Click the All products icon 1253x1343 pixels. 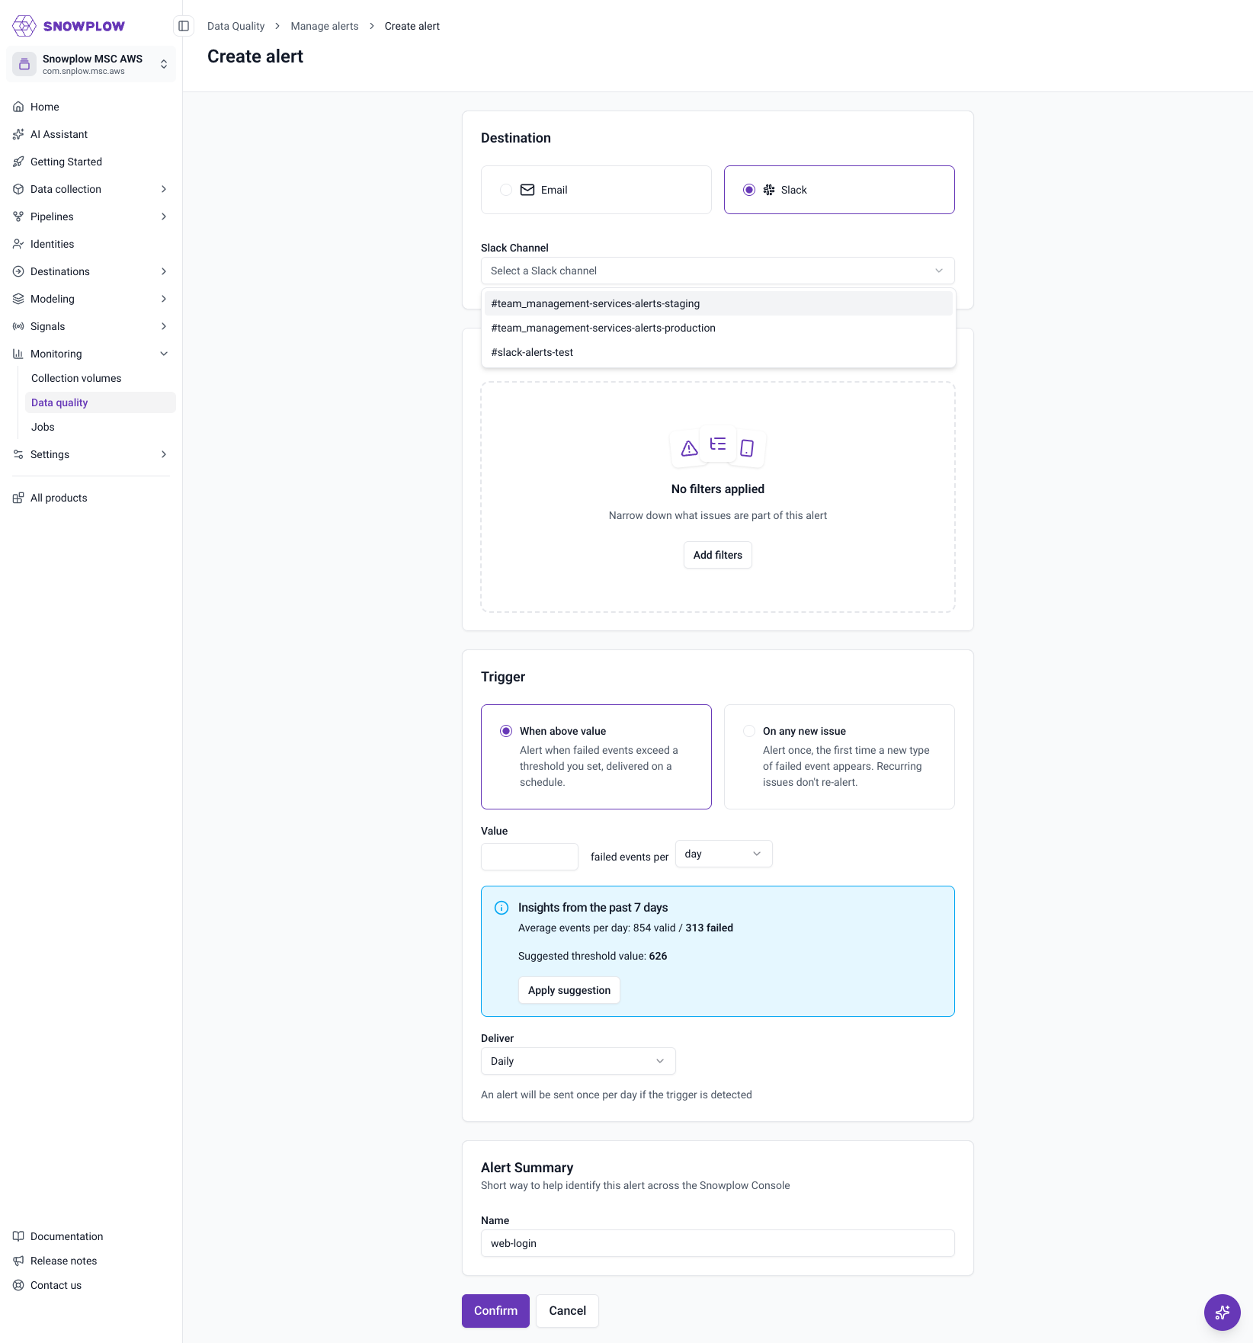point(18,498)
